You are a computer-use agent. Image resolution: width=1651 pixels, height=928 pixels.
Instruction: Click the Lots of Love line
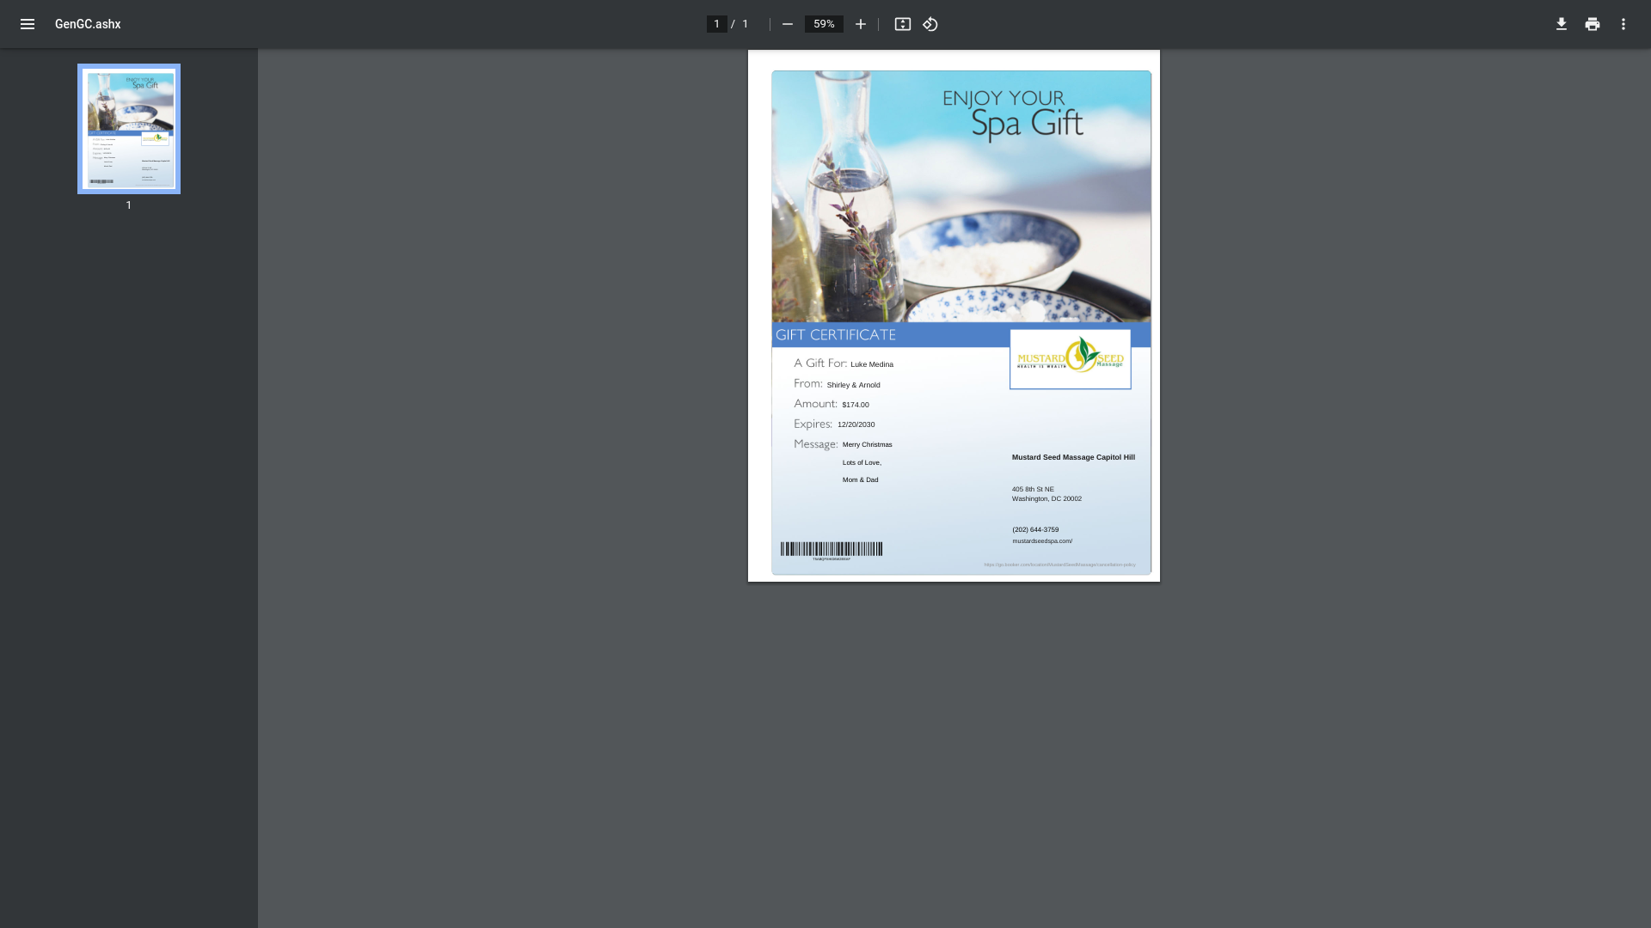(x=862, y=462)
